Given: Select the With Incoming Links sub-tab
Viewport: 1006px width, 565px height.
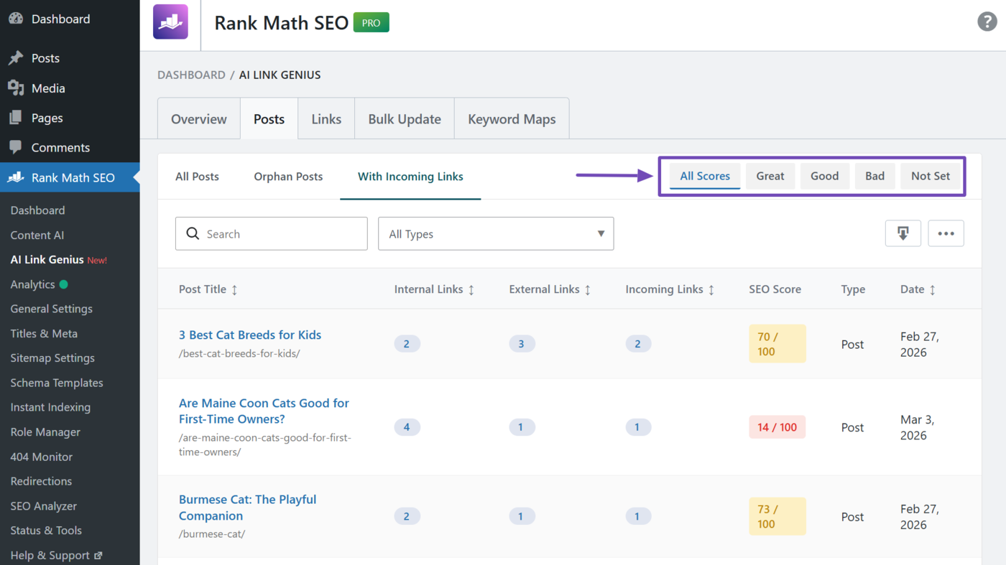Looking at the screenshot, I should [x=410, y=177].
